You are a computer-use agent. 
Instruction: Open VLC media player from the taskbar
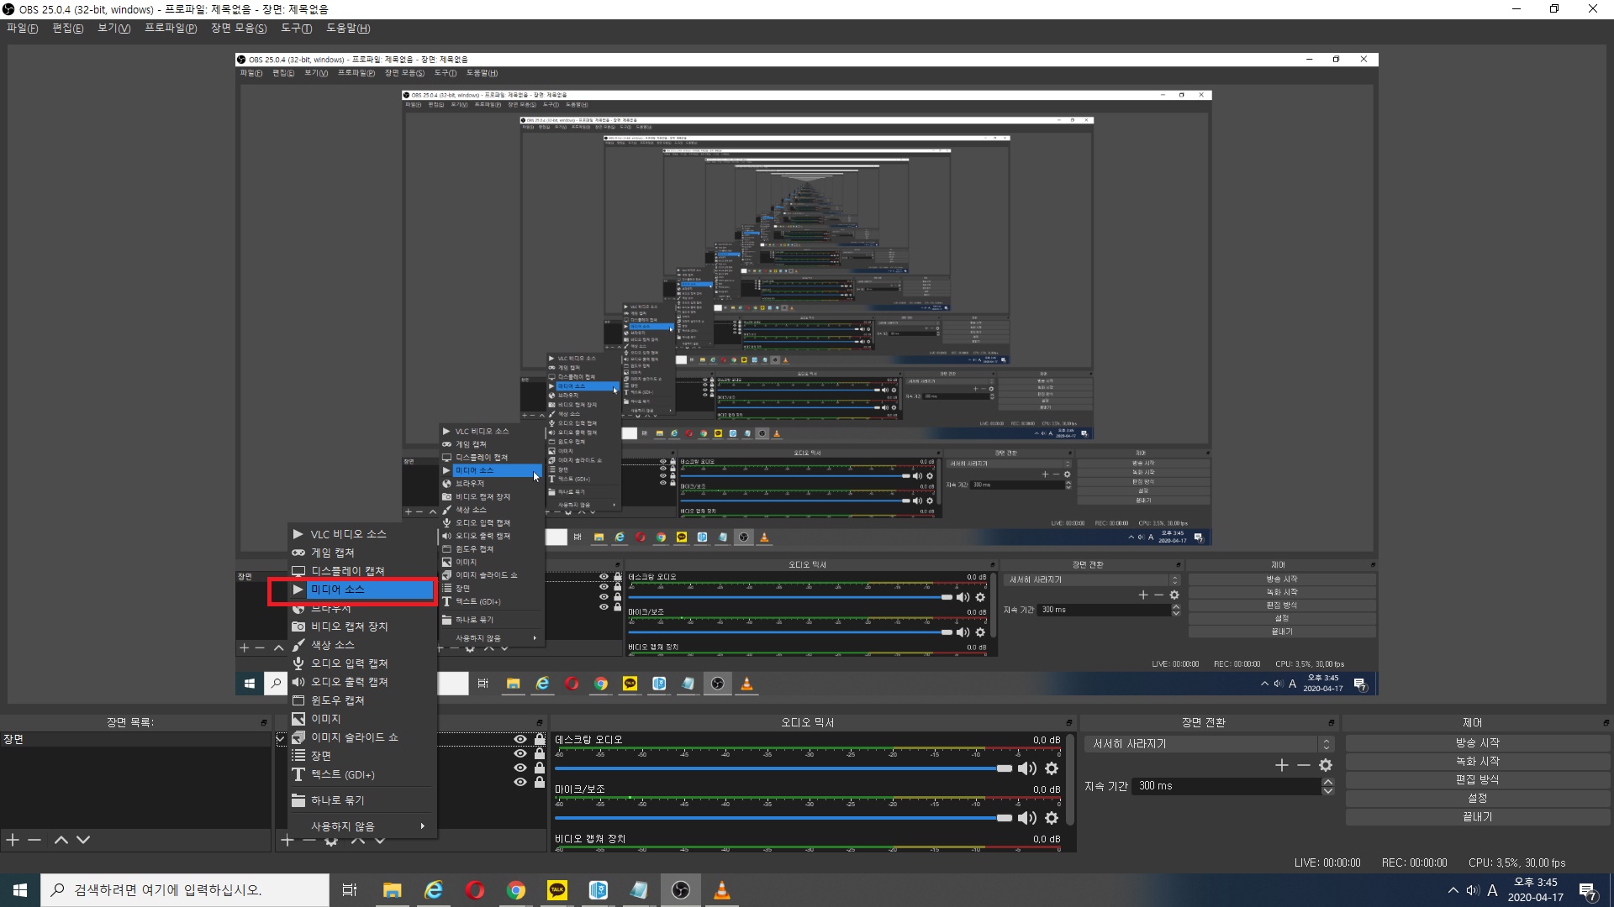[722, 890]
